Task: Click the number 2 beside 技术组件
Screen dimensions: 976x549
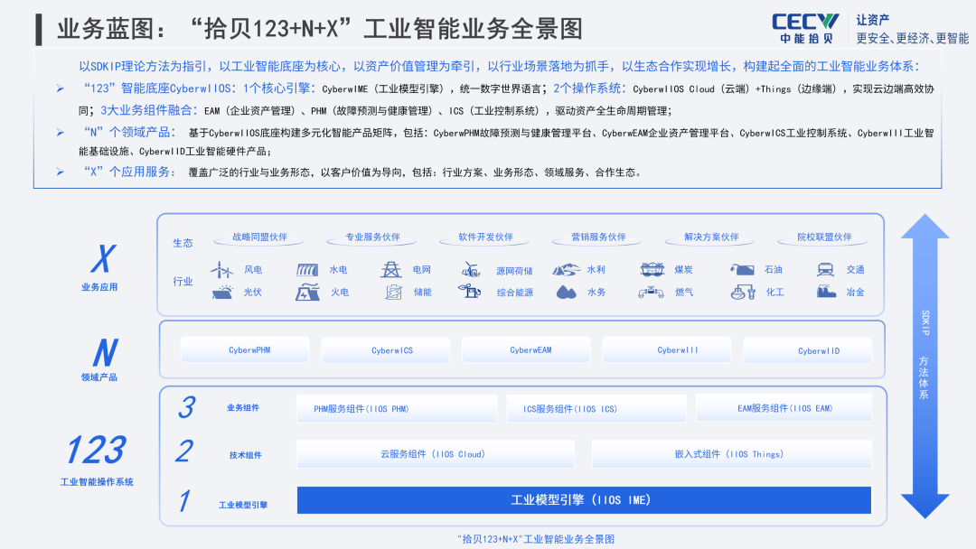Action: pos(184,451)
